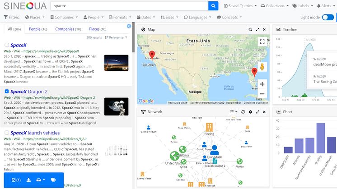This screenshot has height=189, width=337.
Task: Switch to the All (206) tab
Action: coord(14,29)
